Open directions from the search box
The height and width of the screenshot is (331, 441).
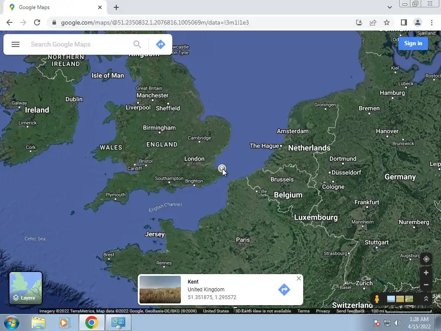161,44
